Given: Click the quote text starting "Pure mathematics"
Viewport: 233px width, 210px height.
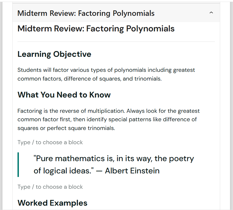Looking at the screenshot, I should [x=113, y=165].
